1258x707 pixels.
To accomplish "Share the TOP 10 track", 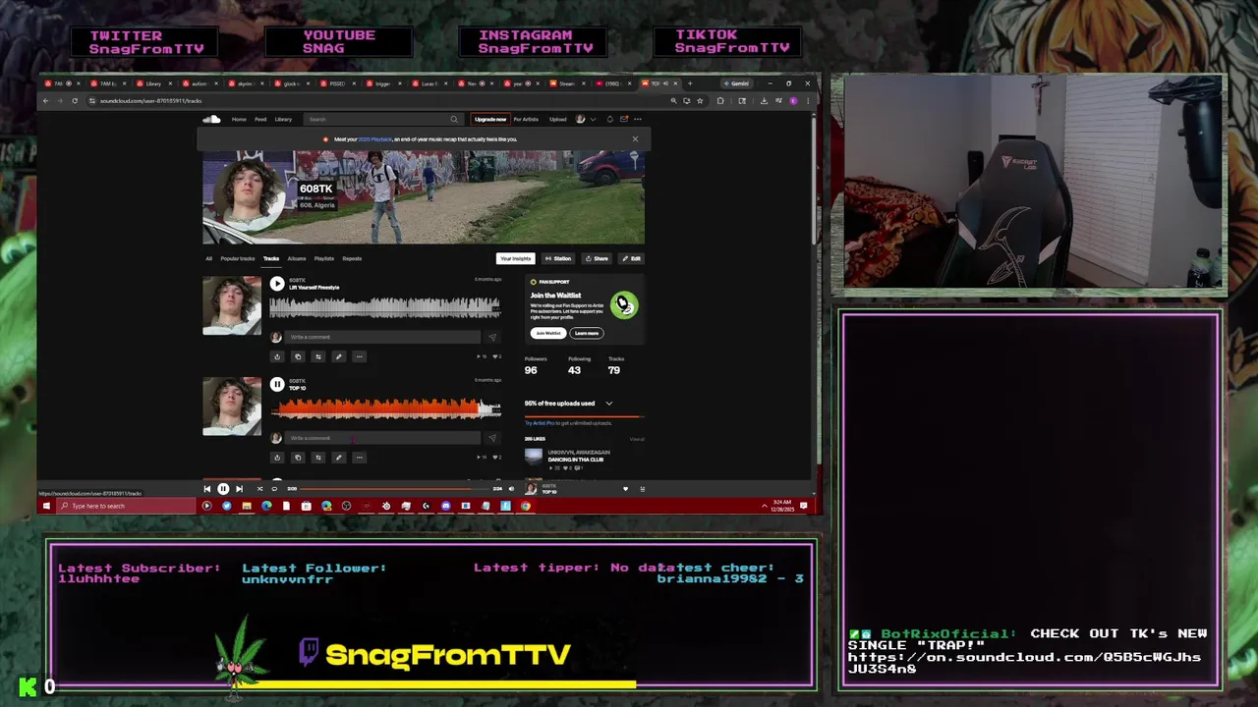I will tap(277, 457).
